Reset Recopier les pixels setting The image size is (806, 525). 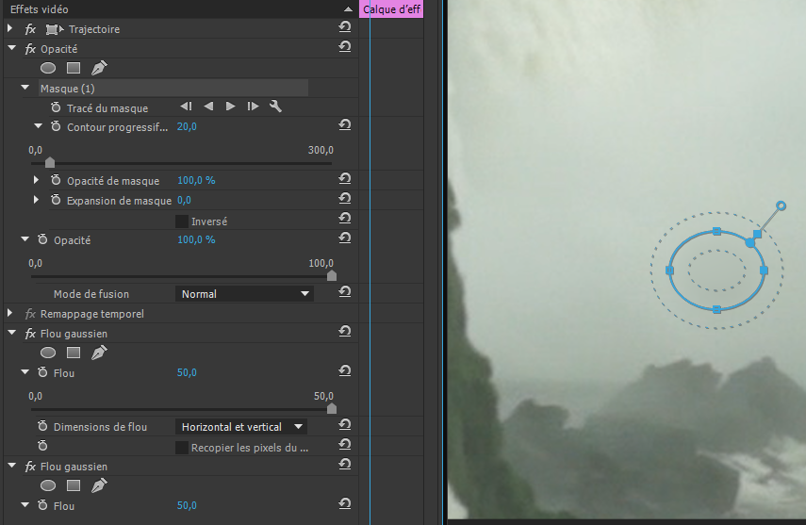coord(345,444)
